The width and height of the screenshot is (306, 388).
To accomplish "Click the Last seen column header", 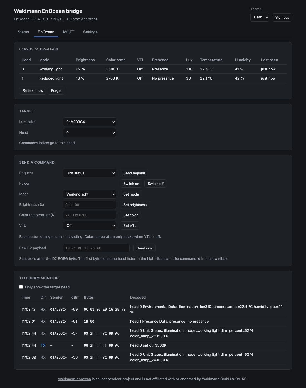I will coord(270,60).
